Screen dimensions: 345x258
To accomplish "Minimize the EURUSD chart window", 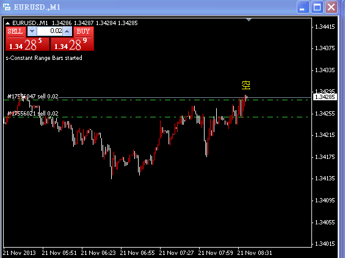I will pyautogui.click(x=303, y=7).
